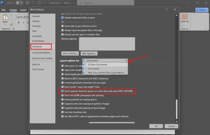Click OK in Word Options
The height and width of the screenshot is (135, 210).
[156, 126]
